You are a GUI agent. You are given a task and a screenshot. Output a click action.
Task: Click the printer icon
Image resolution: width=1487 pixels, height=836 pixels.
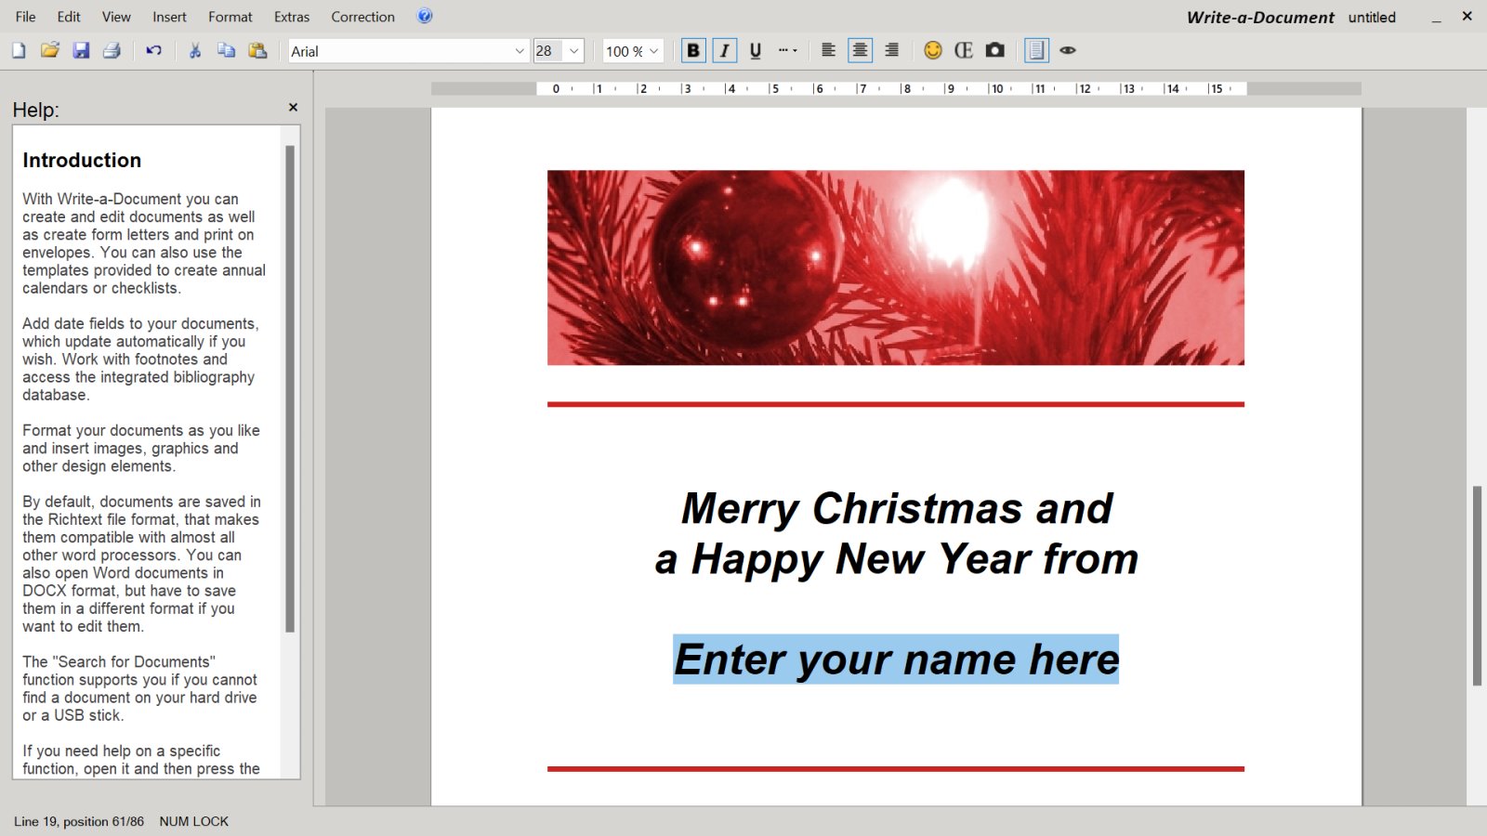112,51
